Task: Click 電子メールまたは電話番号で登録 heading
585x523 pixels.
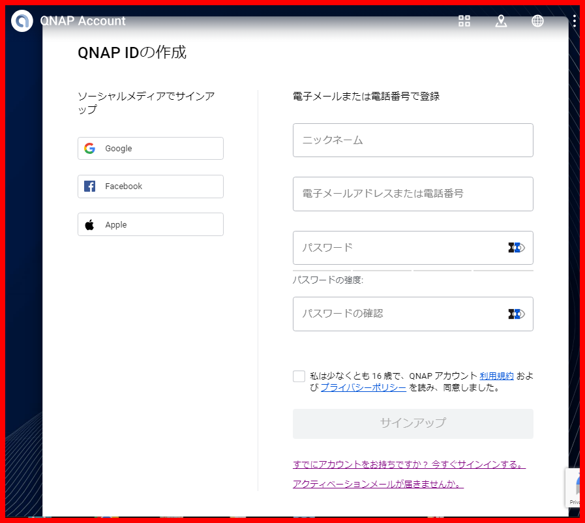Action: [366, 97]
